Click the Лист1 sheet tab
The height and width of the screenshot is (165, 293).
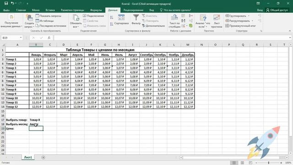[x=28, y=157]
